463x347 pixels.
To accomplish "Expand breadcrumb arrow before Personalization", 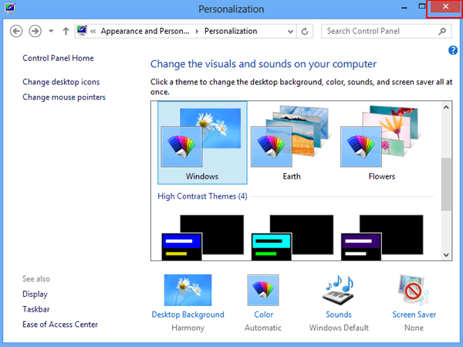I will 197,31.
